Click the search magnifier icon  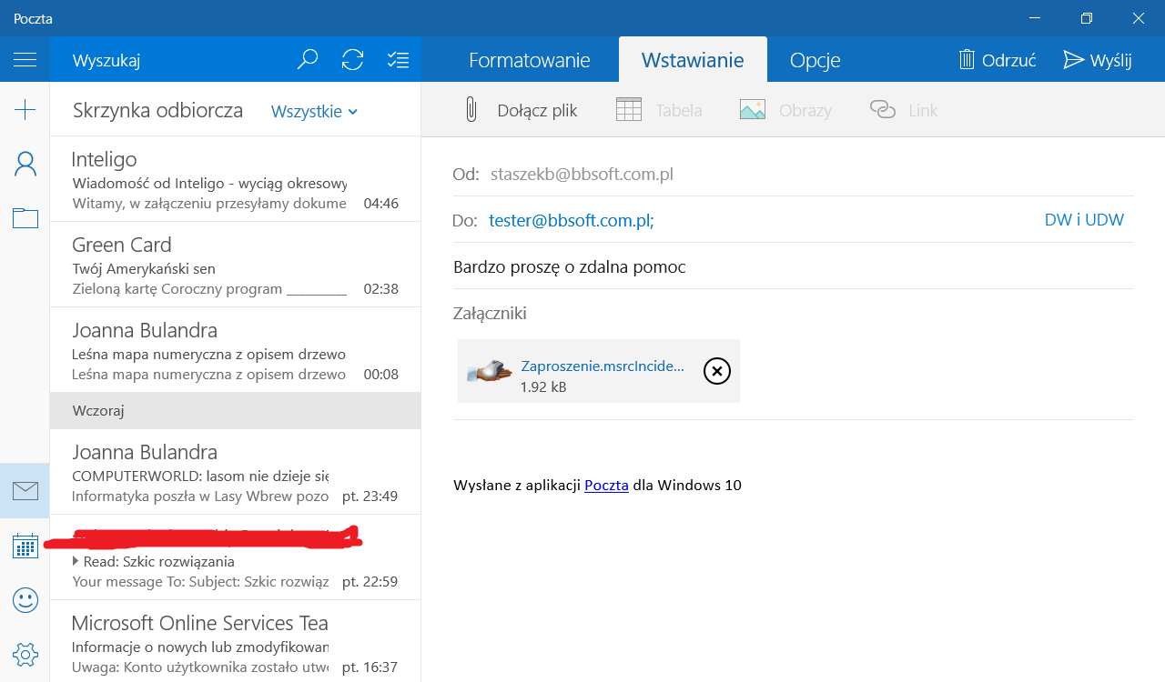pos(308,60)
